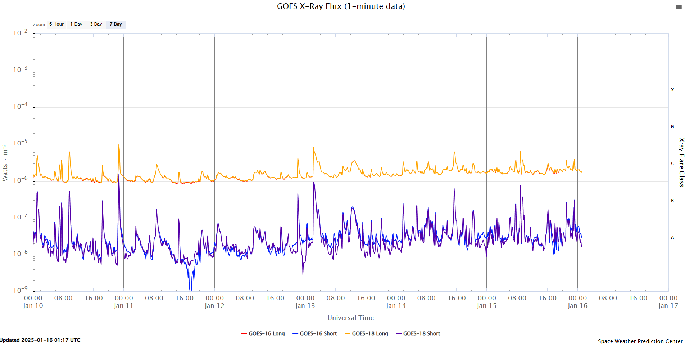685x345 pixels.
Task: Click the Xray Flare Class axis title
Action: tap(681, 162)
